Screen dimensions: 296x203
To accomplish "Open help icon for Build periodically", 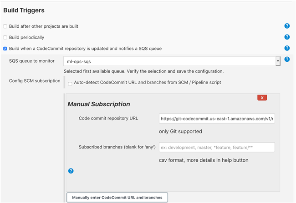I will tap(287, 37).
